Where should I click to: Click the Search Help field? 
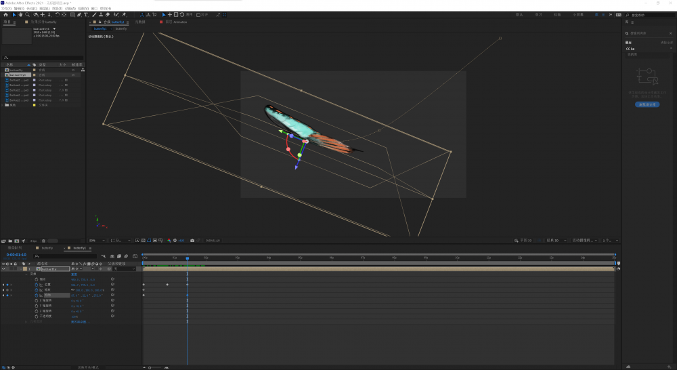click(x=650, y=15)
